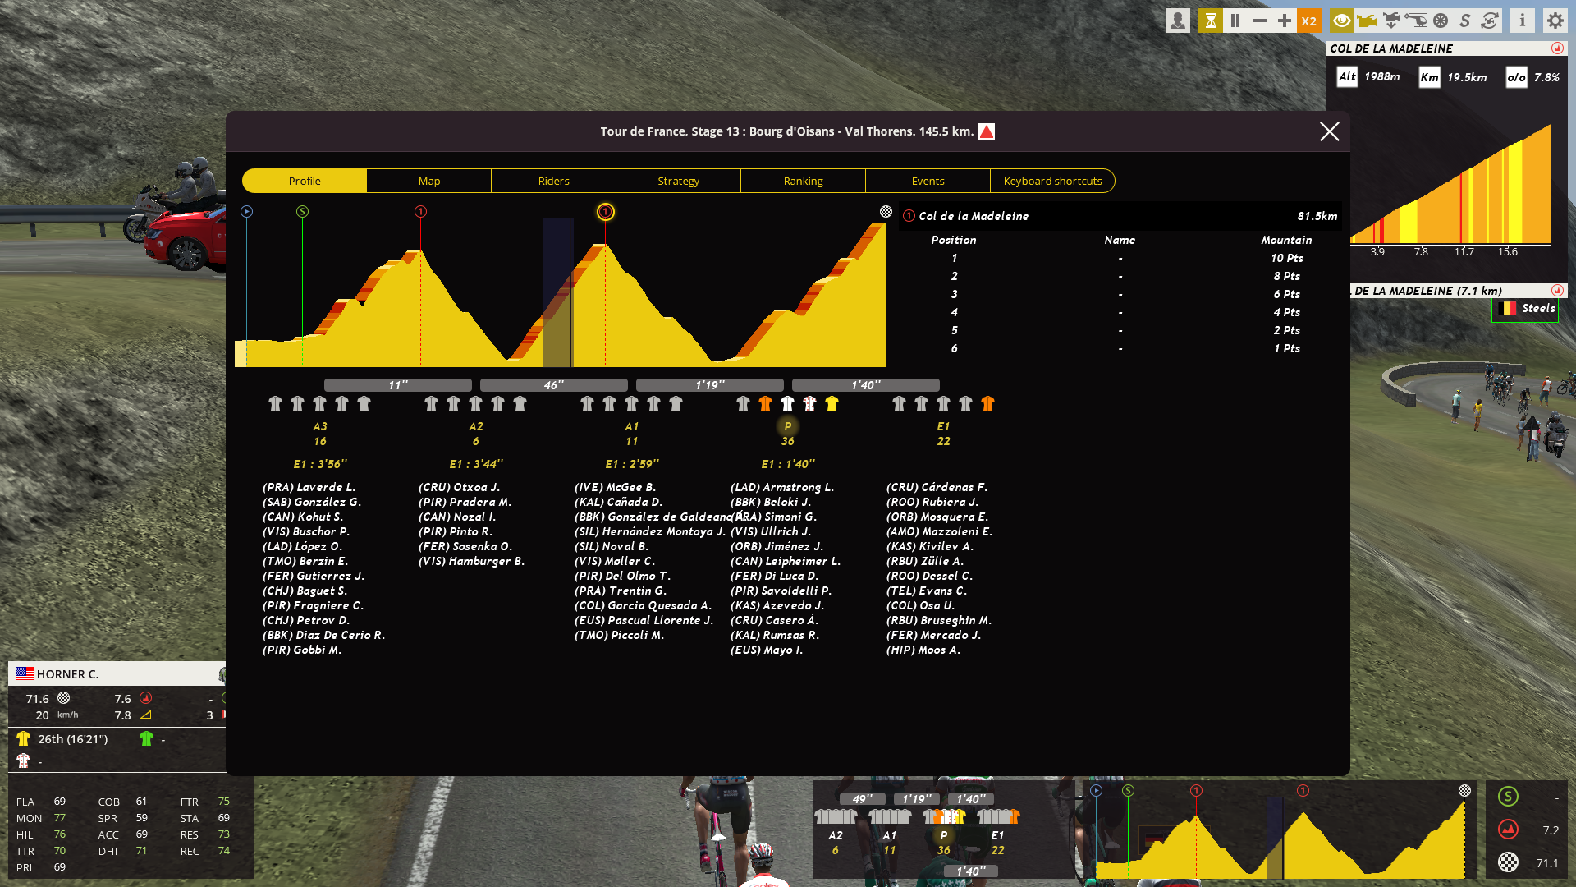This screenshot has height=887, width=1576.
Task: Select breakaway group E1 in the dialog
Action: click(944, 434)
